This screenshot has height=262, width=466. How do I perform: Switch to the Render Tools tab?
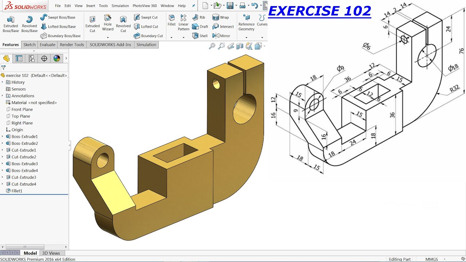pos(72,45)
